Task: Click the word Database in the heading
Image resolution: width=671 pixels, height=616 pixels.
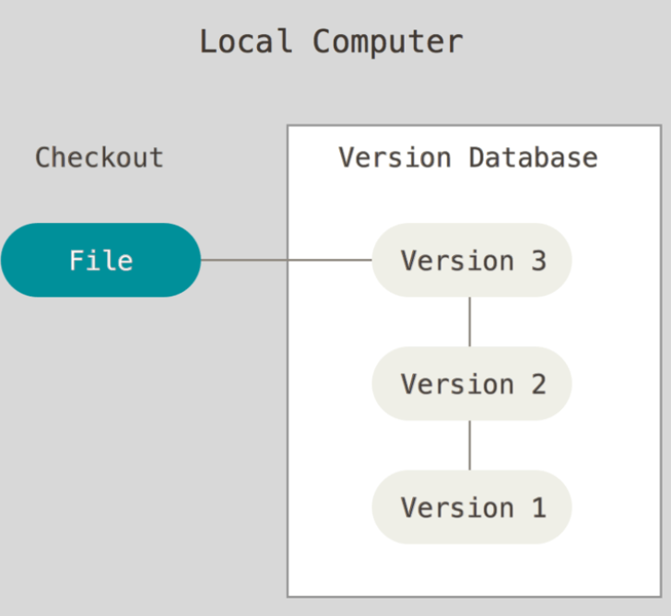Action: 534,157
